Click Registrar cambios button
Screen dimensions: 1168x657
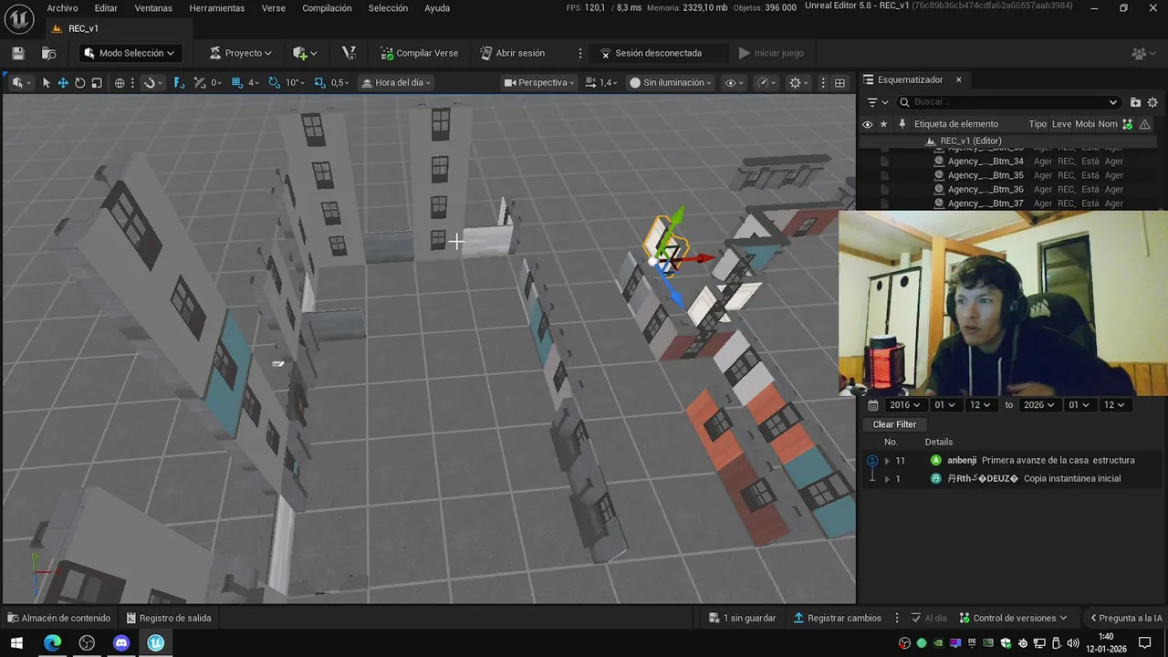pyautogui.click(x=837, y=619)
